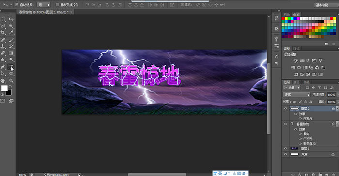339x176 pixels.
Task: Open the Character panel icon
Action: tap(277, 57)
